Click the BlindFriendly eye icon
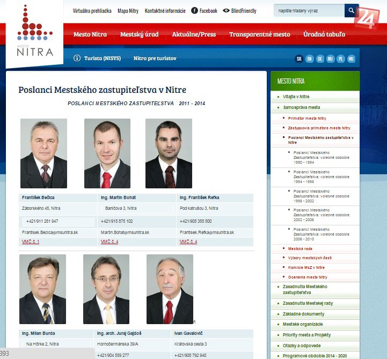The height and width of the screenshot is (359, 387). tap(226, 11)
